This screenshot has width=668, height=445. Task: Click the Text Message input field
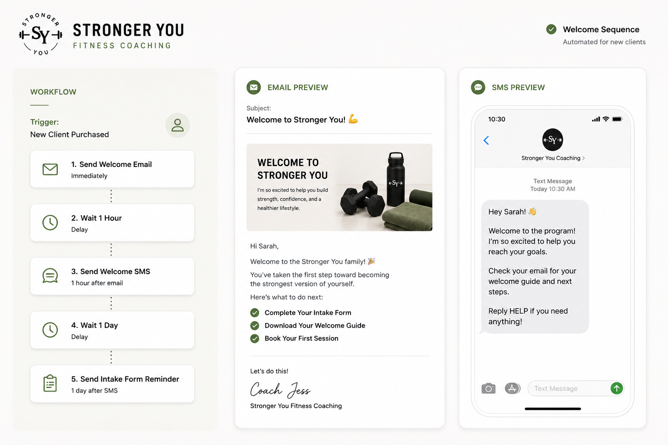(576, 389)
